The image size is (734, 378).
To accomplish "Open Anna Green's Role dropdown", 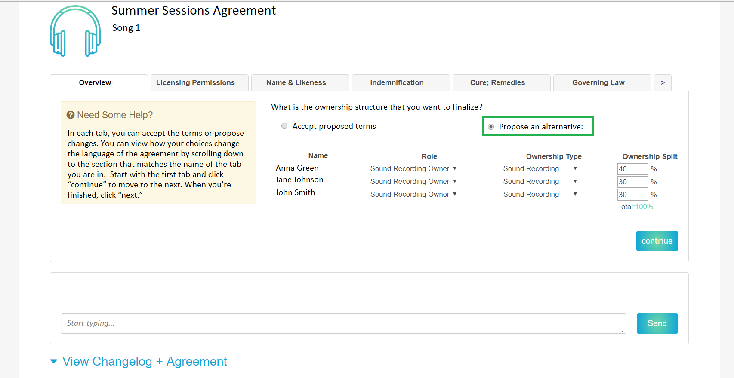I will [x=413, y=168].
